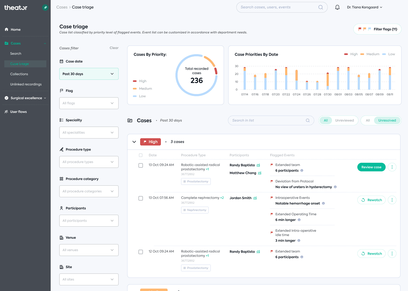Viewport: 408px width, 291px height.
Task: Focus the Search in list field
Action: click(271, 120)
